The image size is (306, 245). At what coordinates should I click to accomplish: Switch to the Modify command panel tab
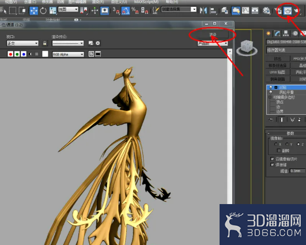(277, 33)
